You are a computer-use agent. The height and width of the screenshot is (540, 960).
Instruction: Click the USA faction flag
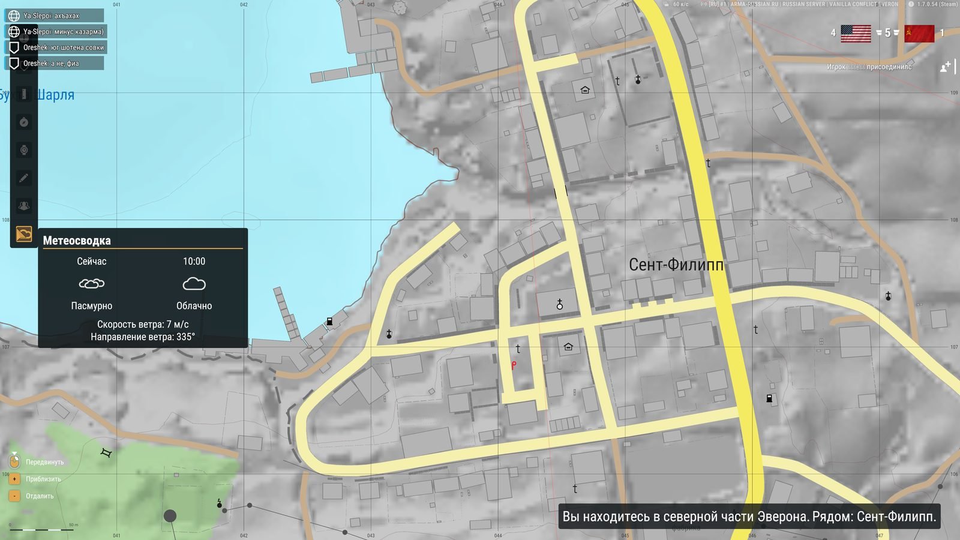point(856,34)
